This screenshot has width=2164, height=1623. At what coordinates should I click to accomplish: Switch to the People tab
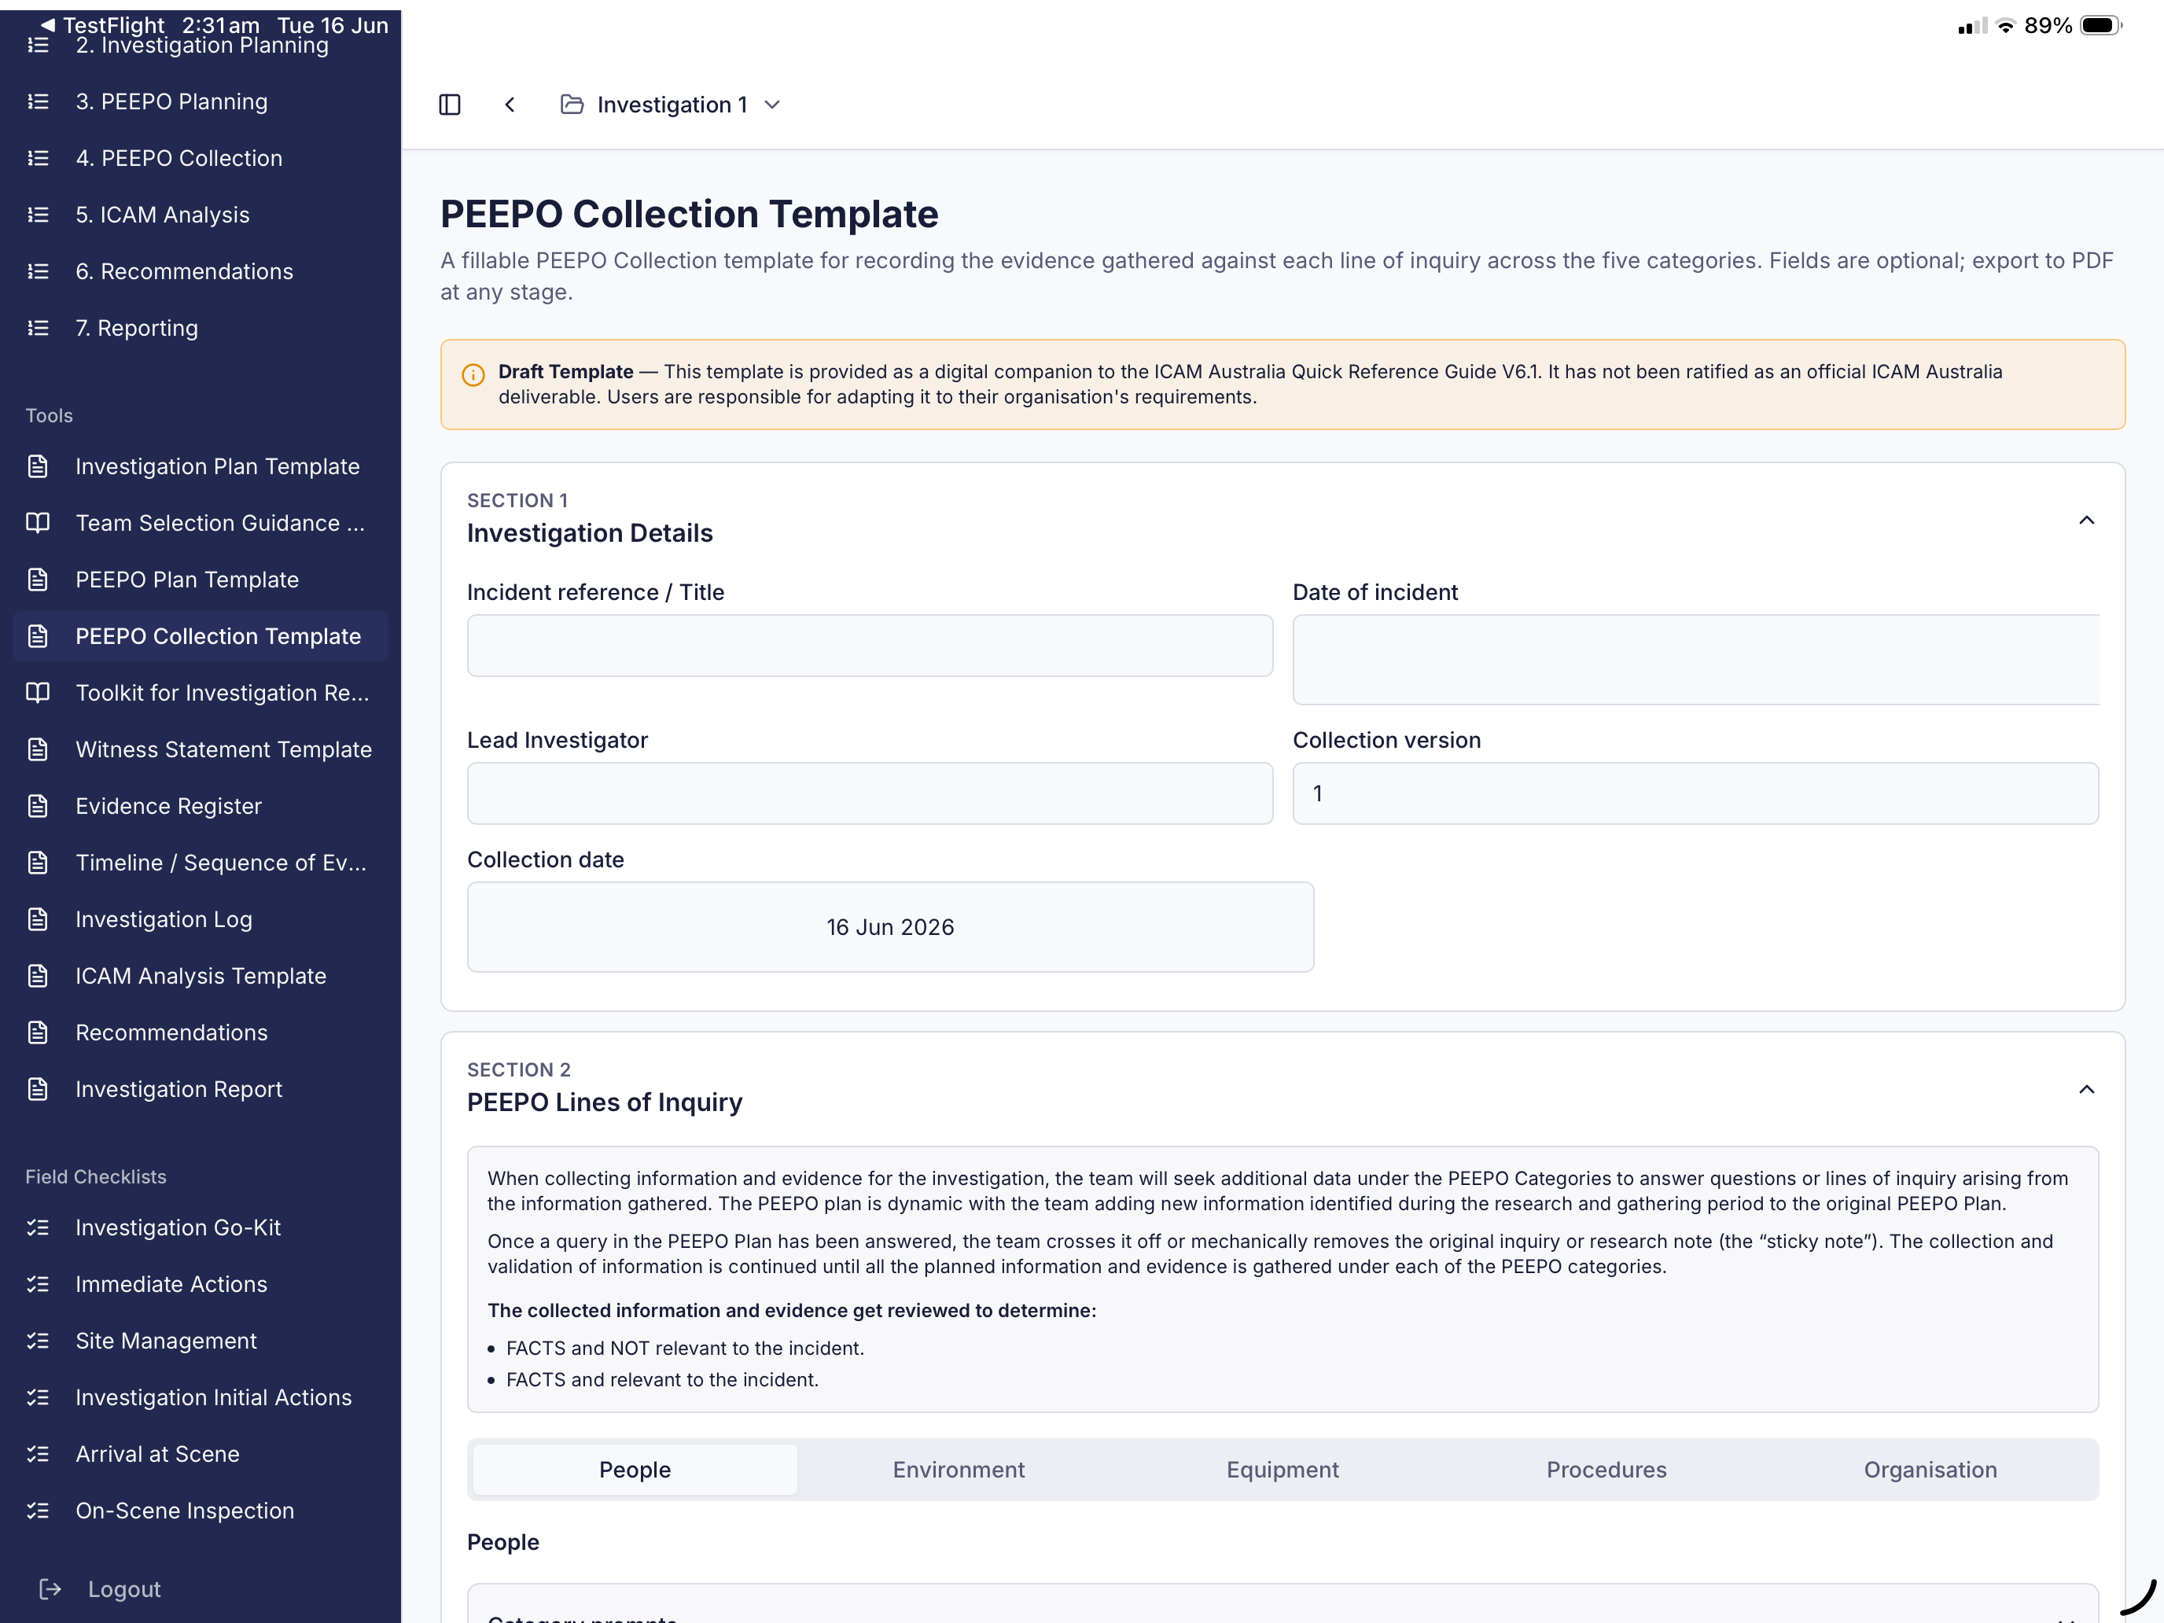tap(635, 1470)
